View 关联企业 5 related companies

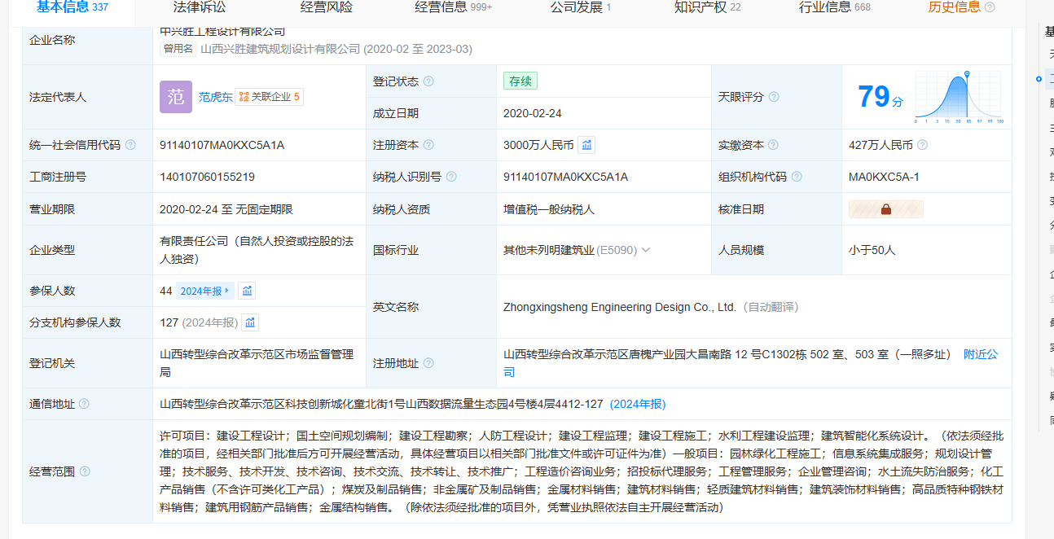tap(270, 97)
